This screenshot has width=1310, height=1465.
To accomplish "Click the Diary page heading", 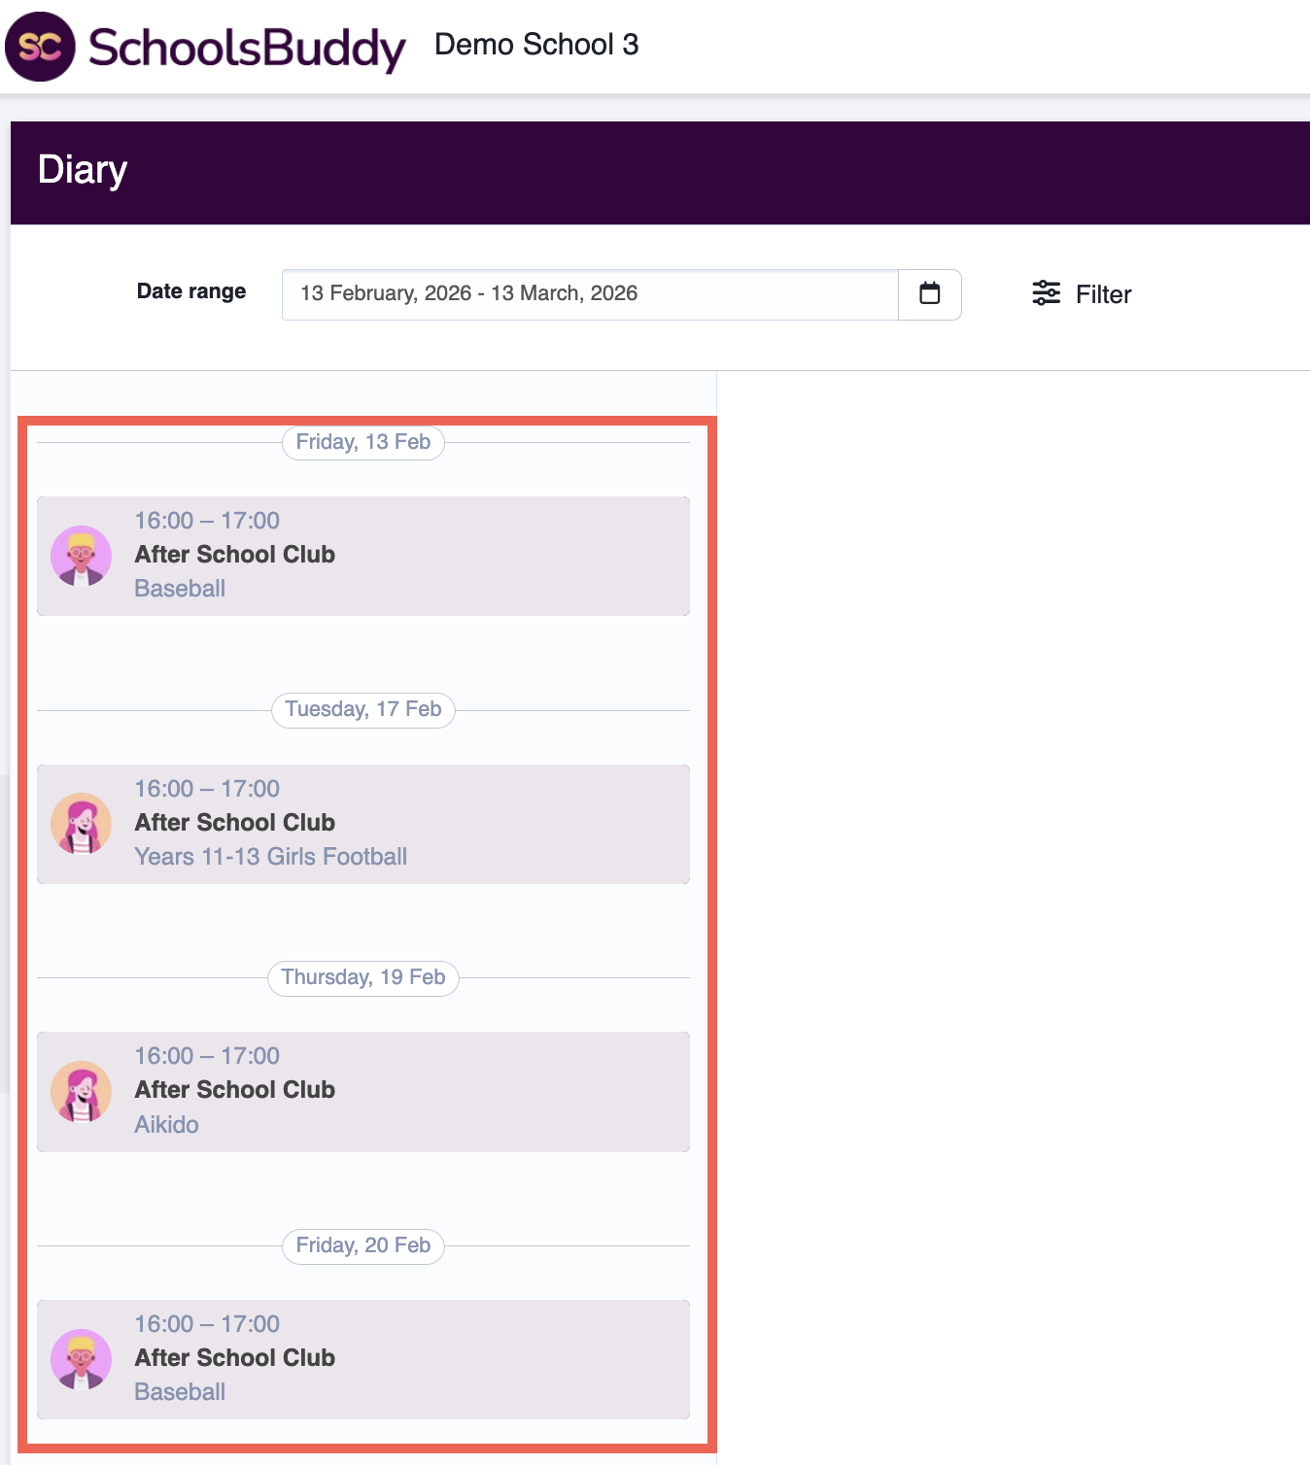I will click(83, 170).
